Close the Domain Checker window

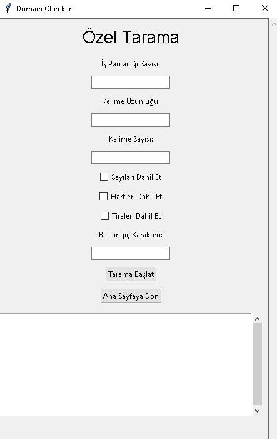264,8
